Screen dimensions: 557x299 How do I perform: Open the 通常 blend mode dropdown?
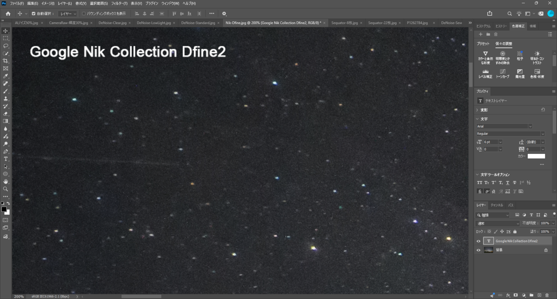click(x=498, y=223)
